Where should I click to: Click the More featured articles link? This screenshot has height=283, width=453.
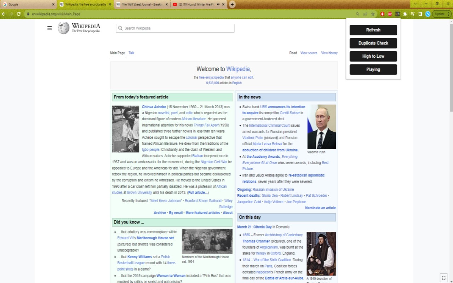(x=203, y=213)
